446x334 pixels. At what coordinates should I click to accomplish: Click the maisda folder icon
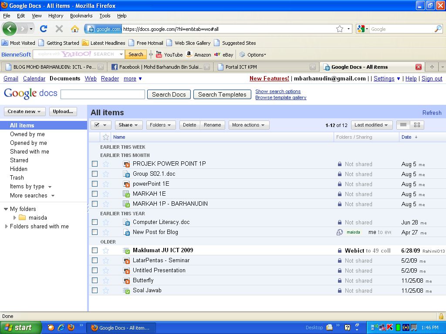click(22, 217)
